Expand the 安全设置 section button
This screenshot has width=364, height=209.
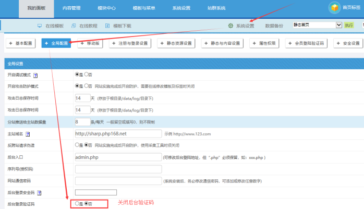pyautogui.click(x=349, y=43)
